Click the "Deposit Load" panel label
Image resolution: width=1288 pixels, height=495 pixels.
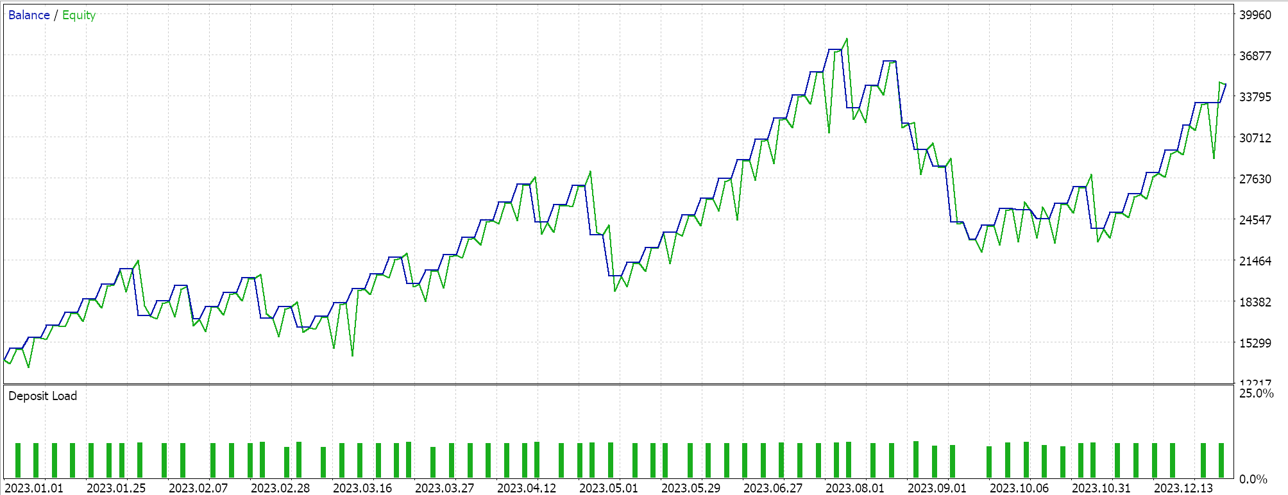coord(43,396)
